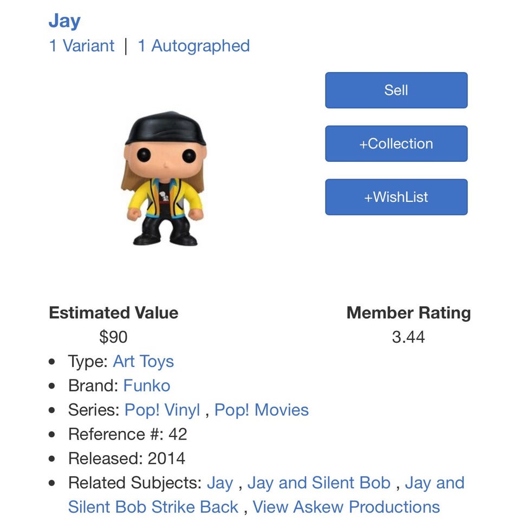Add item with +Collection button
The image size is (520, 524).
click(396, 143)
